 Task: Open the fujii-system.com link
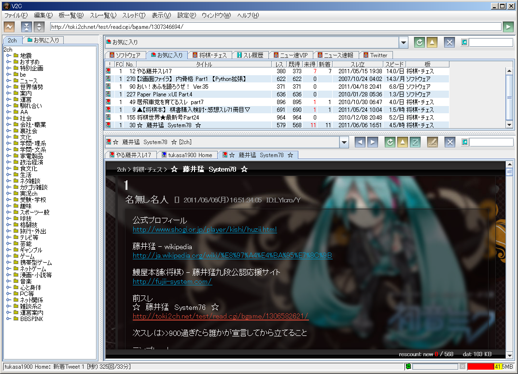coord(172,281)
